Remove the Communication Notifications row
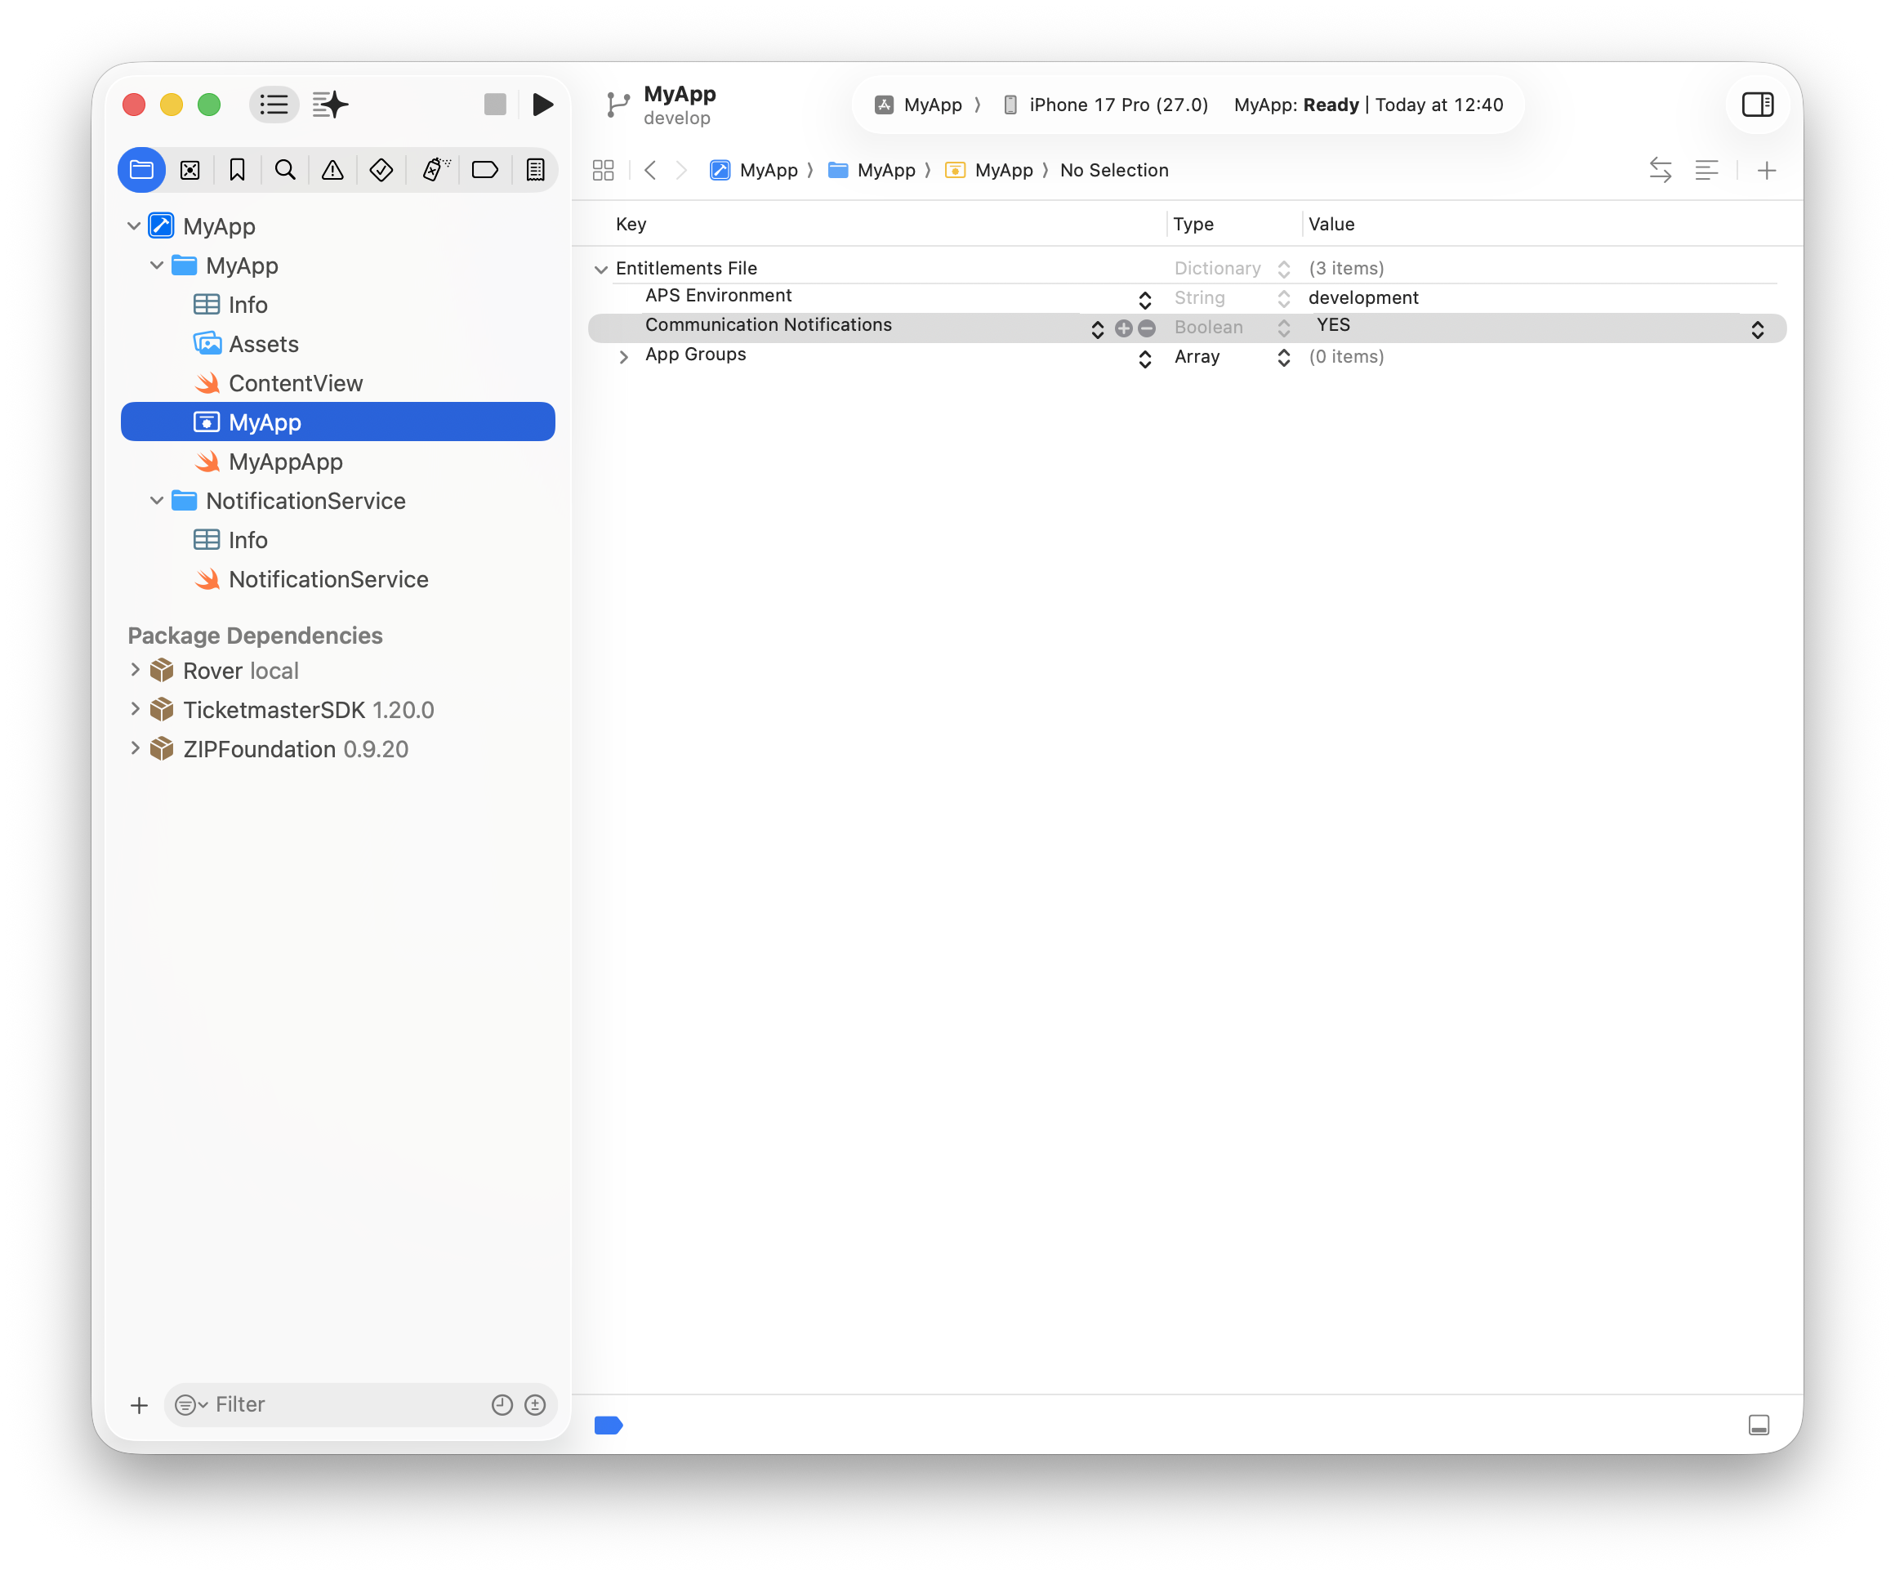 pyautogui.click(x=1147, y=328)
